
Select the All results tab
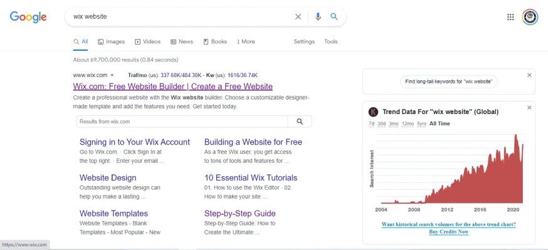[x=81, y=41]
